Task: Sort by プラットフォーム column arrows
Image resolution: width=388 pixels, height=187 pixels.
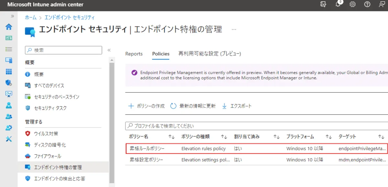Action: click(329, 137)
